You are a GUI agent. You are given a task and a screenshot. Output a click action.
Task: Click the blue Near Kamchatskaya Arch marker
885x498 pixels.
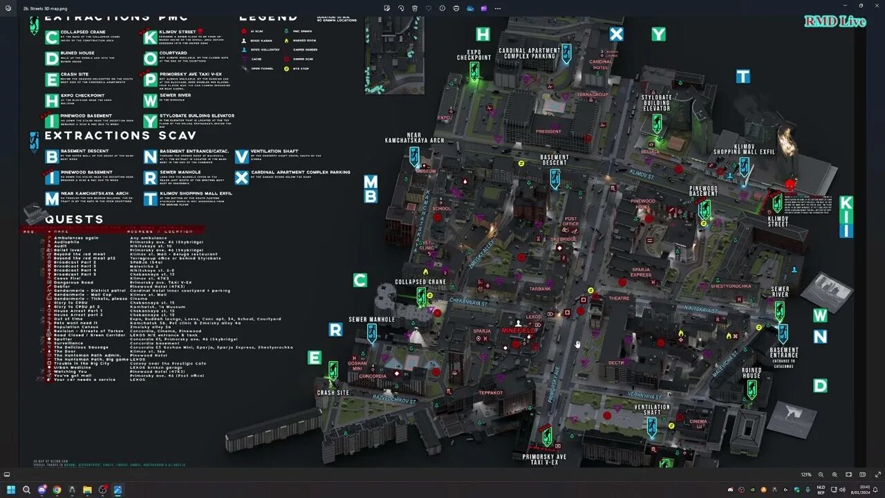click(414, 156)
